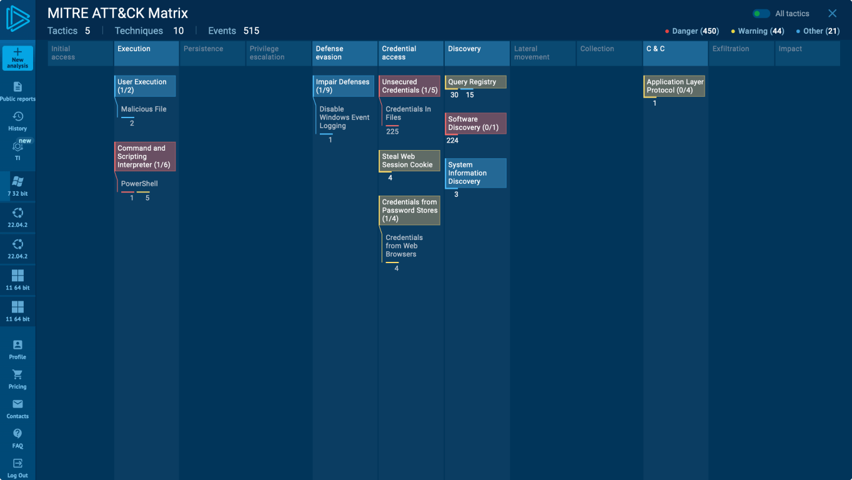
Task: Start a New analysis
Action: pyautogui.click(x=17, y=58)
